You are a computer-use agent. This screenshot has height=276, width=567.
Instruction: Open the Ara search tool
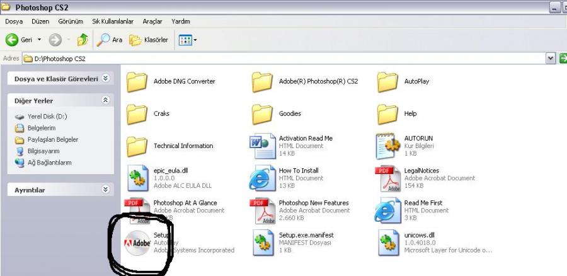click(109, 40)
